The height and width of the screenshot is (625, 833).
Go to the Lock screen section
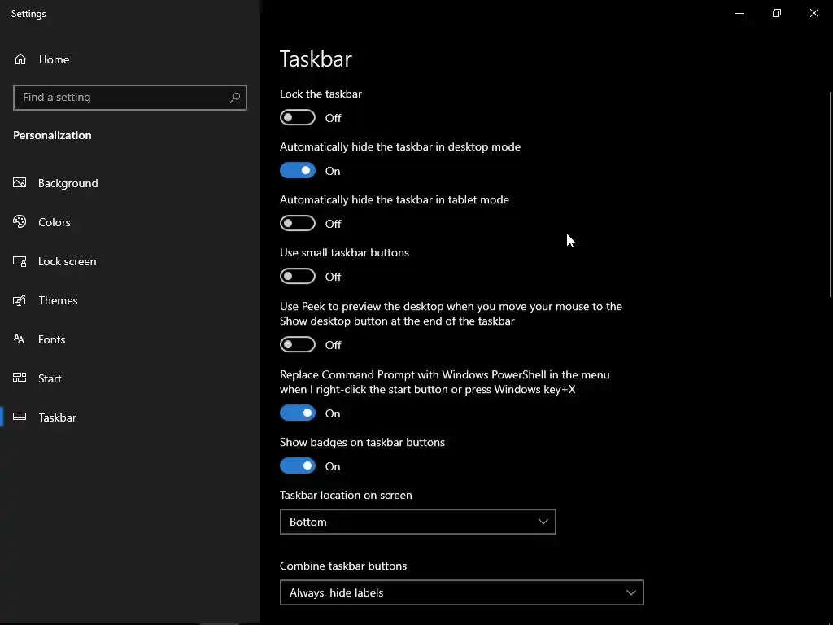(67, 261)
